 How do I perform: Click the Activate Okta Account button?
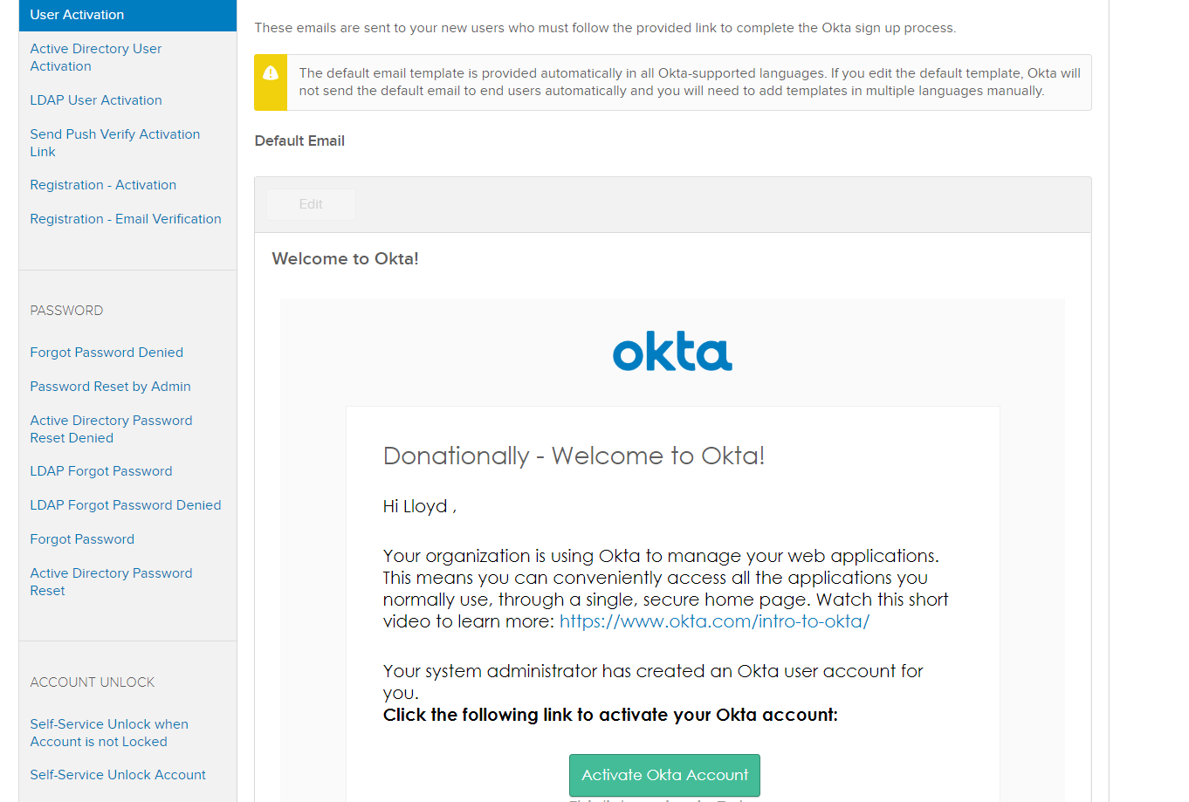click(x=664, y=775)
